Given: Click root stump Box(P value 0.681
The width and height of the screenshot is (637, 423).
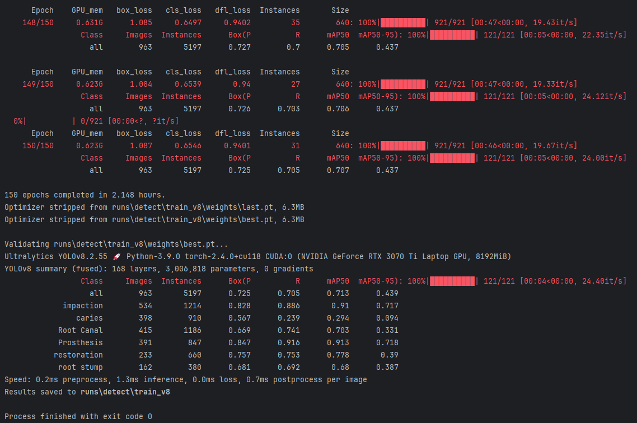Looking at the screenshot, I should [239, 368].
